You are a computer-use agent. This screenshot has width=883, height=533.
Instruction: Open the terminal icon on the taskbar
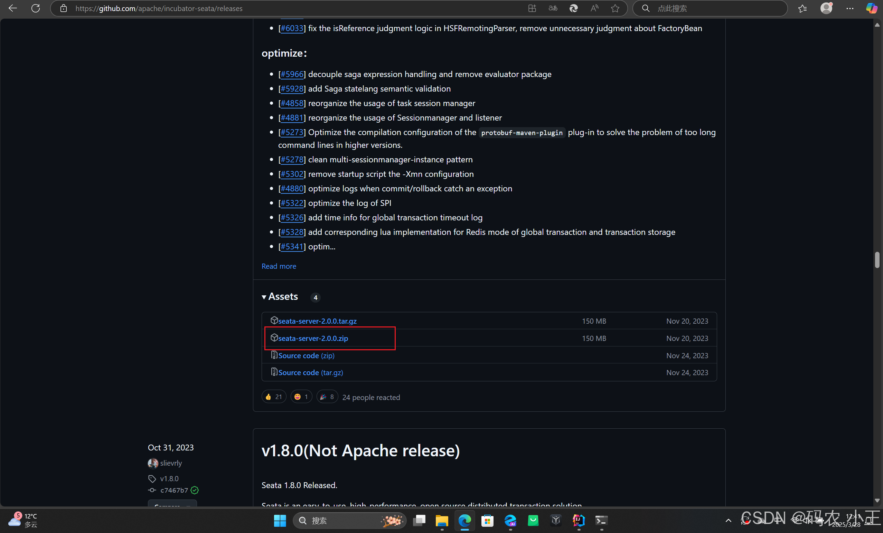coord(601,521)
